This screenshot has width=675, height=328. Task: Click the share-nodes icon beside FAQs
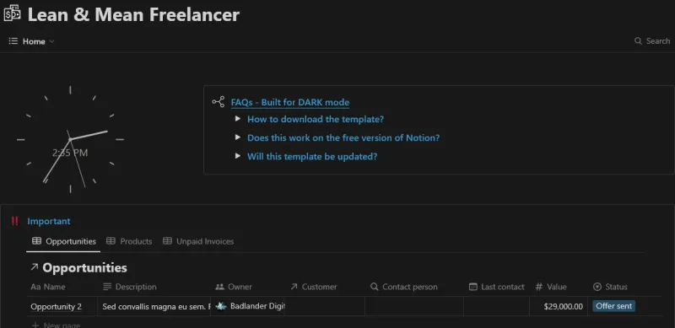(219, 102)
